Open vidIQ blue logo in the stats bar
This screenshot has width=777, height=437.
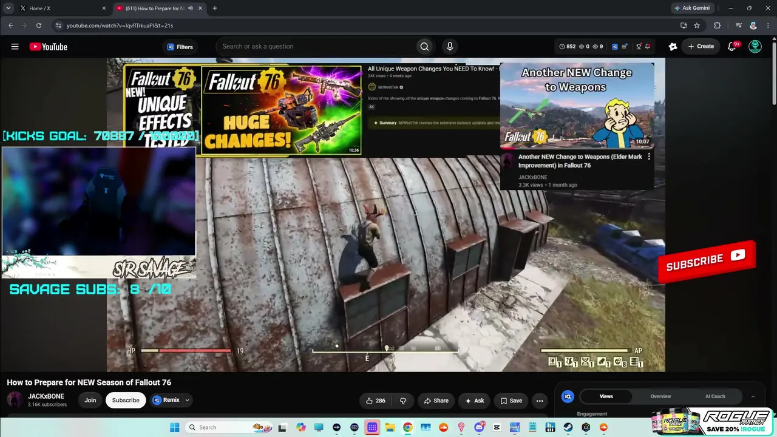point(615,47)
